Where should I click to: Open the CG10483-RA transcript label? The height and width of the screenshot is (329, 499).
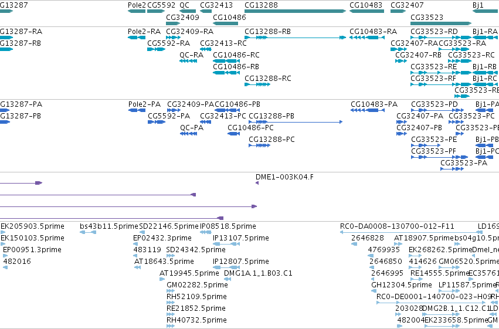374,32
